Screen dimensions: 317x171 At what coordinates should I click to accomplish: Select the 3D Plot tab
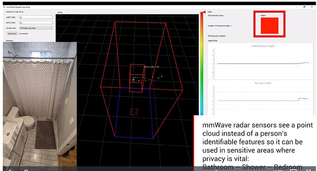(x=60, y=12)
